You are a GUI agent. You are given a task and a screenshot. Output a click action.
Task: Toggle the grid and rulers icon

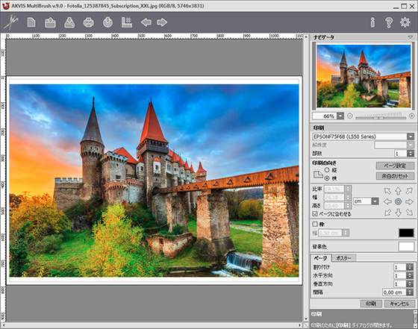(127, 22)
